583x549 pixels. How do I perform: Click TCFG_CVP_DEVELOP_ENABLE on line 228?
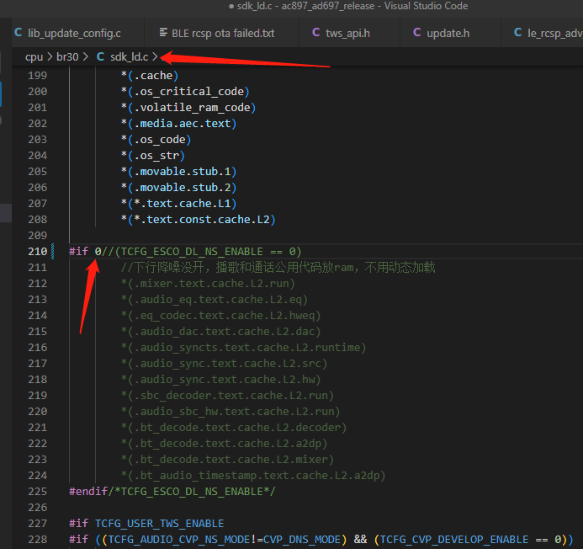(454, 540)
